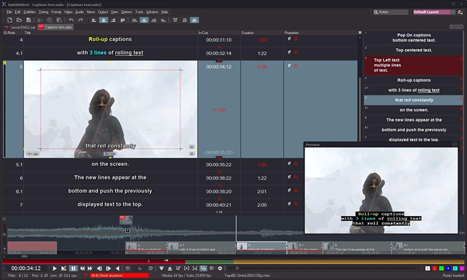Screen dimensions: 467x280
Task: Toggle the center alignment button
Action: coord(103,20)
